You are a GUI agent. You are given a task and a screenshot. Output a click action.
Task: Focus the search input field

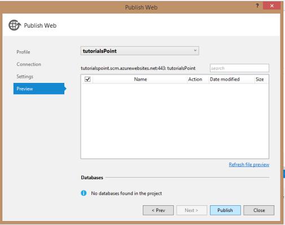pyautogui.click(x=239, y=68)
